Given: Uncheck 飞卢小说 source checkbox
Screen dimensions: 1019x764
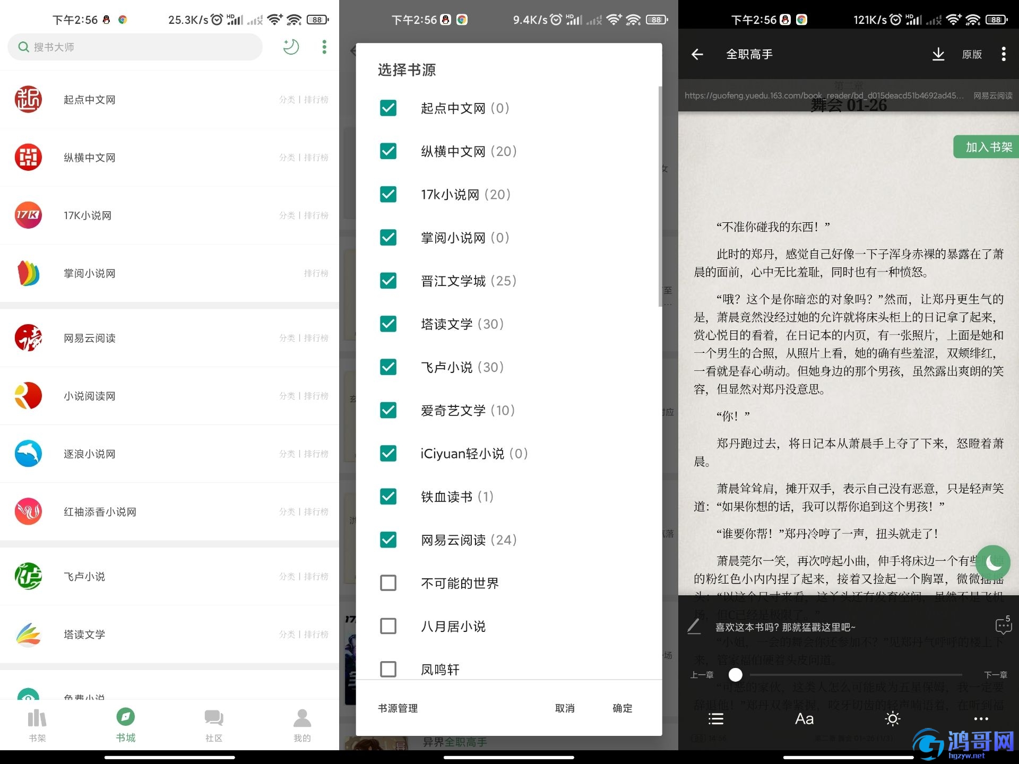Looking at the screenshot, I should click(x=388, y=367).
